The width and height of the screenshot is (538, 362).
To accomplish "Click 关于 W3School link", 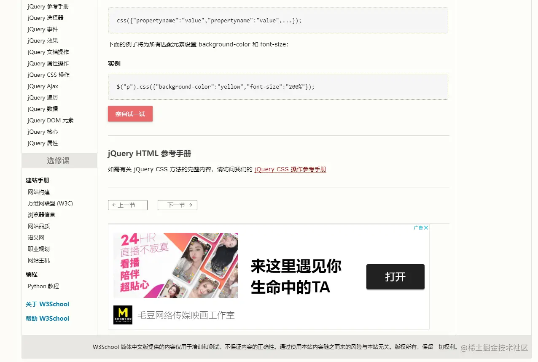I will pos(47,304).
